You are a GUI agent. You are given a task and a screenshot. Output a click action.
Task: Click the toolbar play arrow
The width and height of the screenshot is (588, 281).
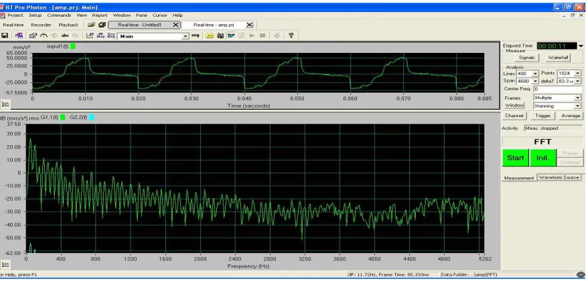coord(252,35)
